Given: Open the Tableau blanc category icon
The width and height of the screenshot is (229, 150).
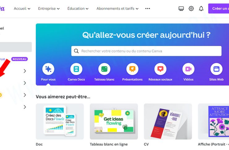Looking at the screenshot, I should pyautogui.click(x=104, y=69).
